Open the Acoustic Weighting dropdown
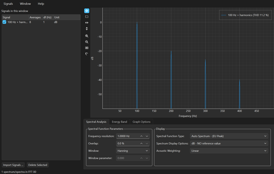The height and width of the screenshot is (174, 274). coord(229,151)
